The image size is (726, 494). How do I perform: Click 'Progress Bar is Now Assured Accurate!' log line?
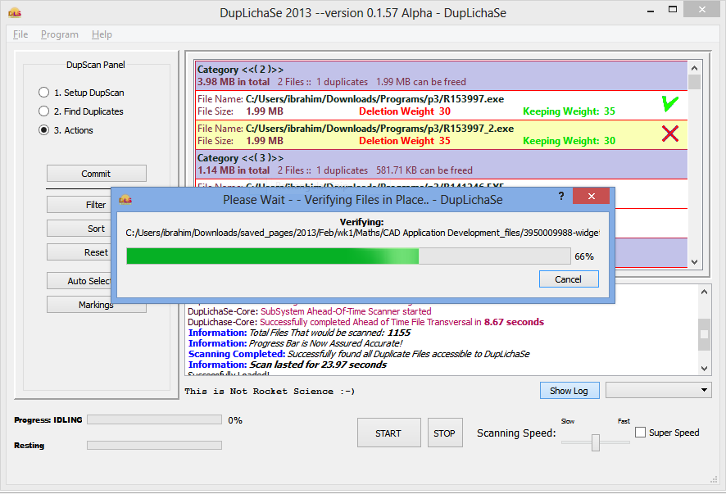[296, 343]
